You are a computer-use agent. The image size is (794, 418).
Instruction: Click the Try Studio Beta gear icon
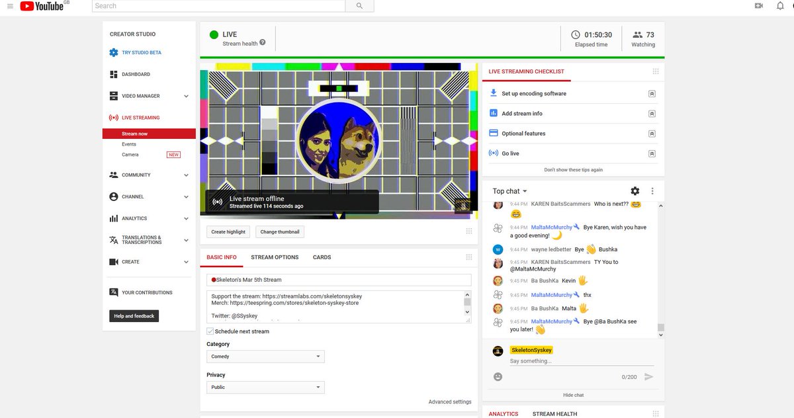114,53
